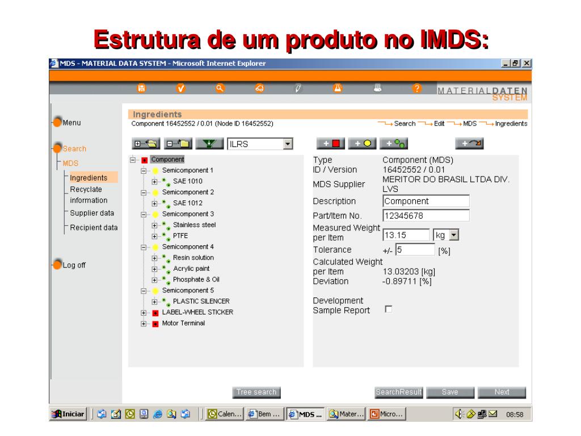The image size is (581, 436).
Task: Open the ILRS dropdown list
Action: 288,144
